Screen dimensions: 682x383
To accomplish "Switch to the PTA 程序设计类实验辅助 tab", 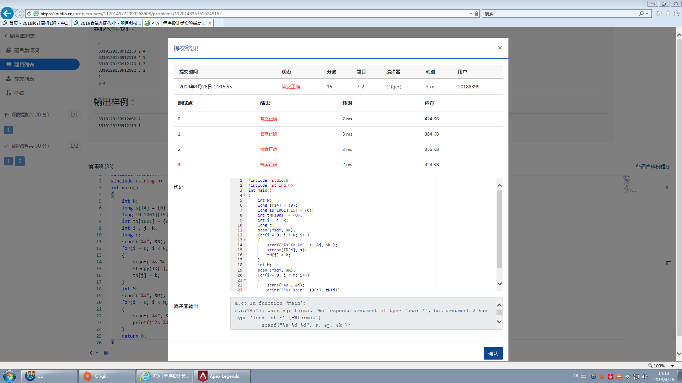I will point(178,23).
